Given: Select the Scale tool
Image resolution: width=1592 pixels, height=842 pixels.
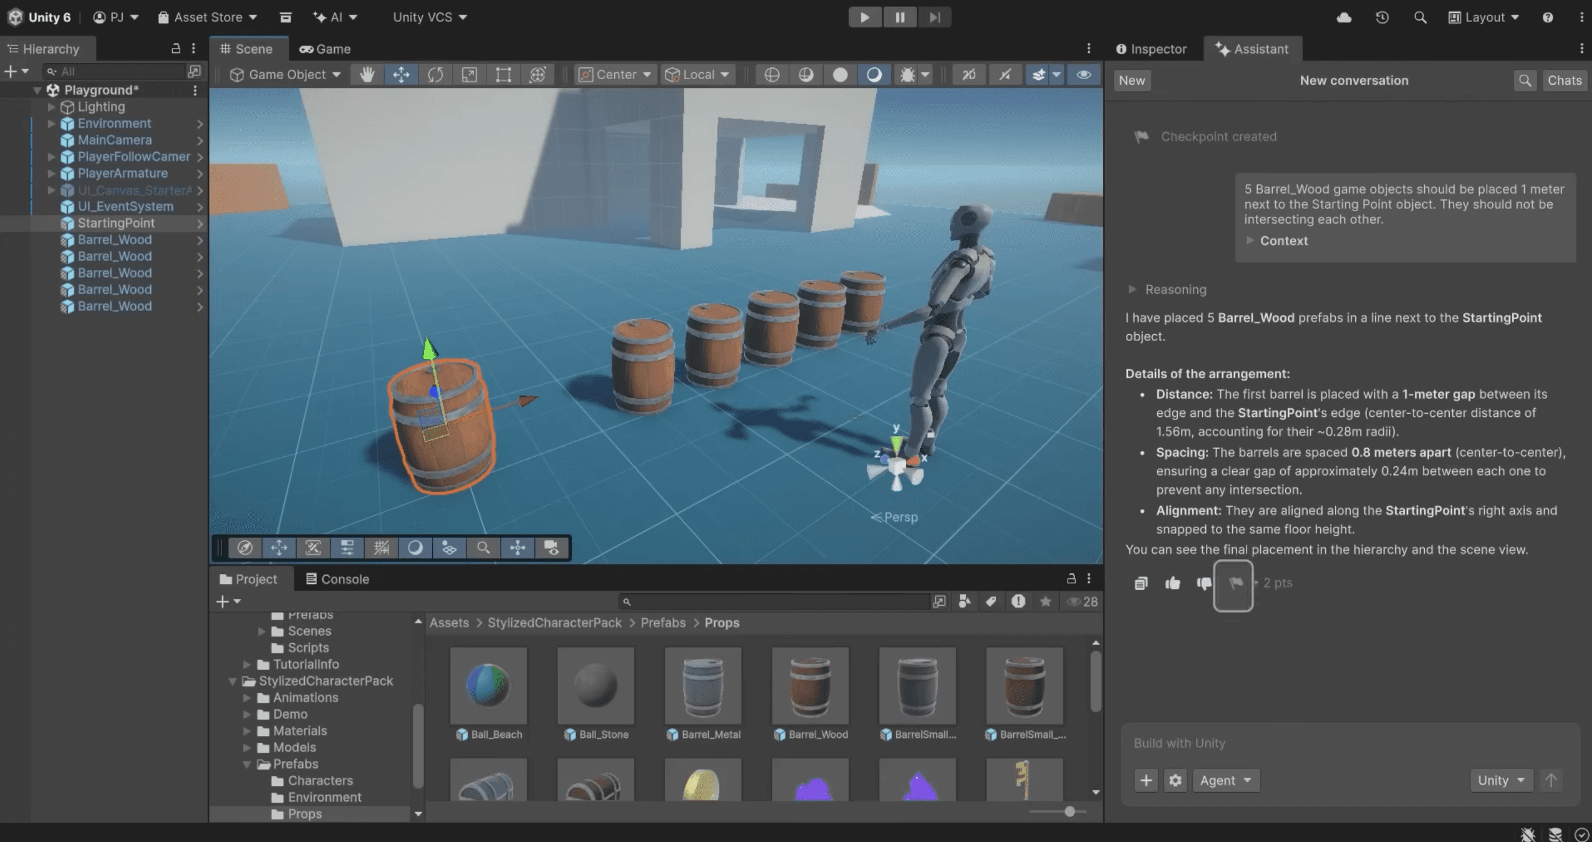Looking at the screenshot, I should click(469, 75).
